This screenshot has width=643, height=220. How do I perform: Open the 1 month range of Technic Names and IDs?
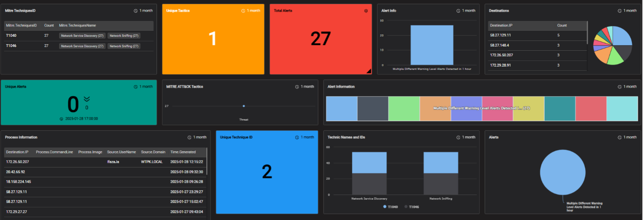click(468, 137)
